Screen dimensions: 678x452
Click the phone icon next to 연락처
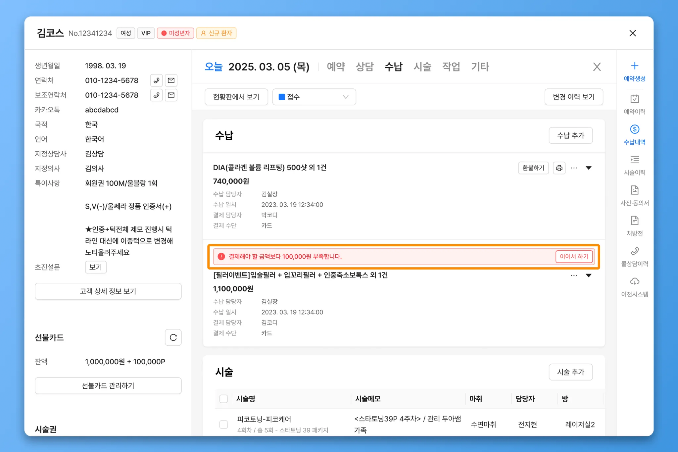coord(156,80)
